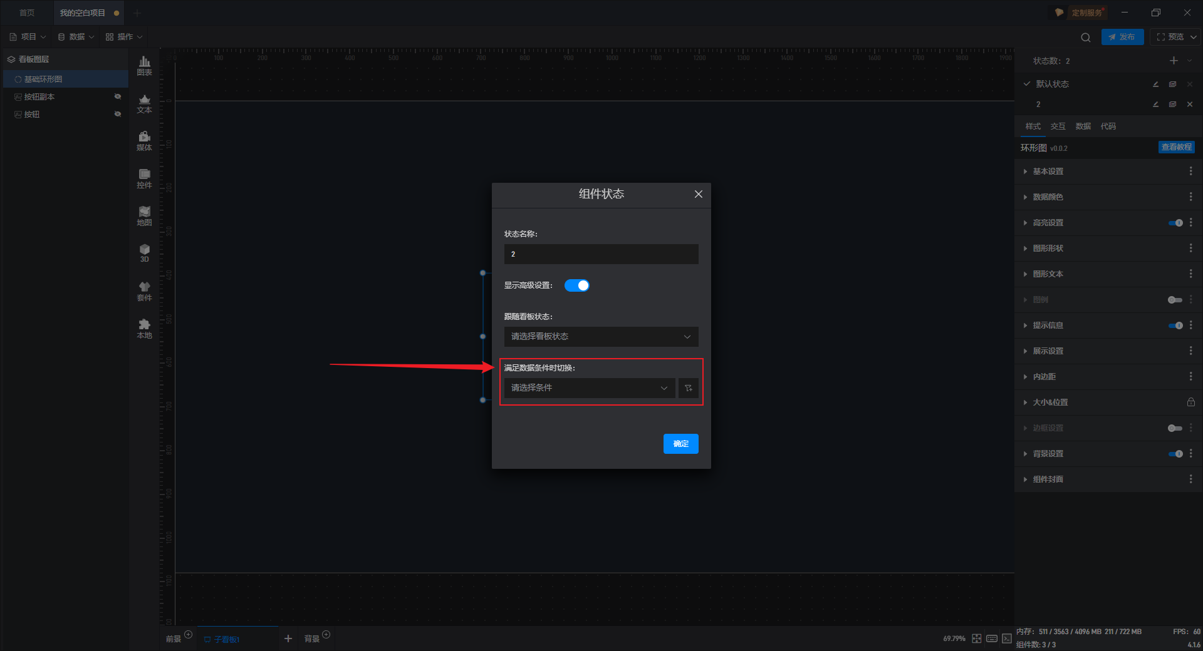The width and height of the screenshot is (1203, 651).
Task: Open more options for 图形形状
Action: [1190, 248]
